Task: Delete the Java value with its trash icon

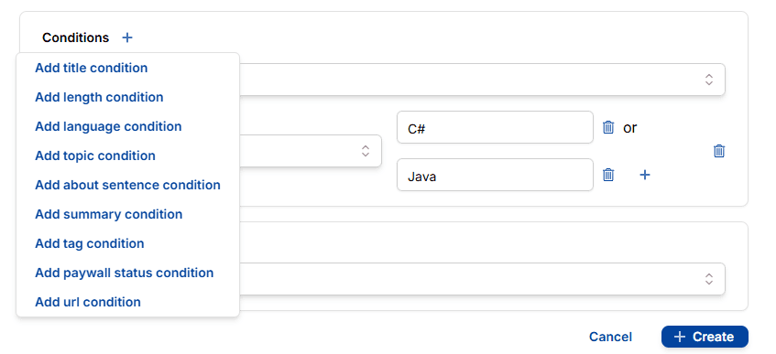Action: (x=608, y=175)
